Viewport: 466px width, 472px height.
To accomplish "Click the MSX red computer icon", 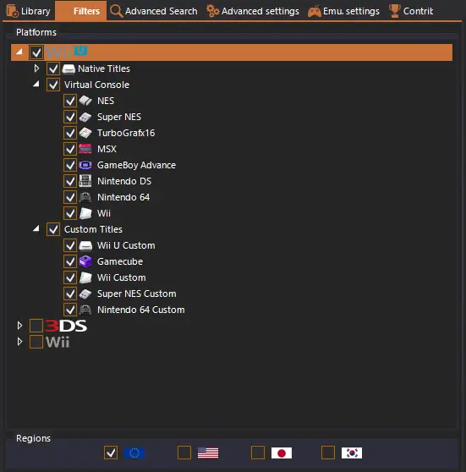I will 85,149.
